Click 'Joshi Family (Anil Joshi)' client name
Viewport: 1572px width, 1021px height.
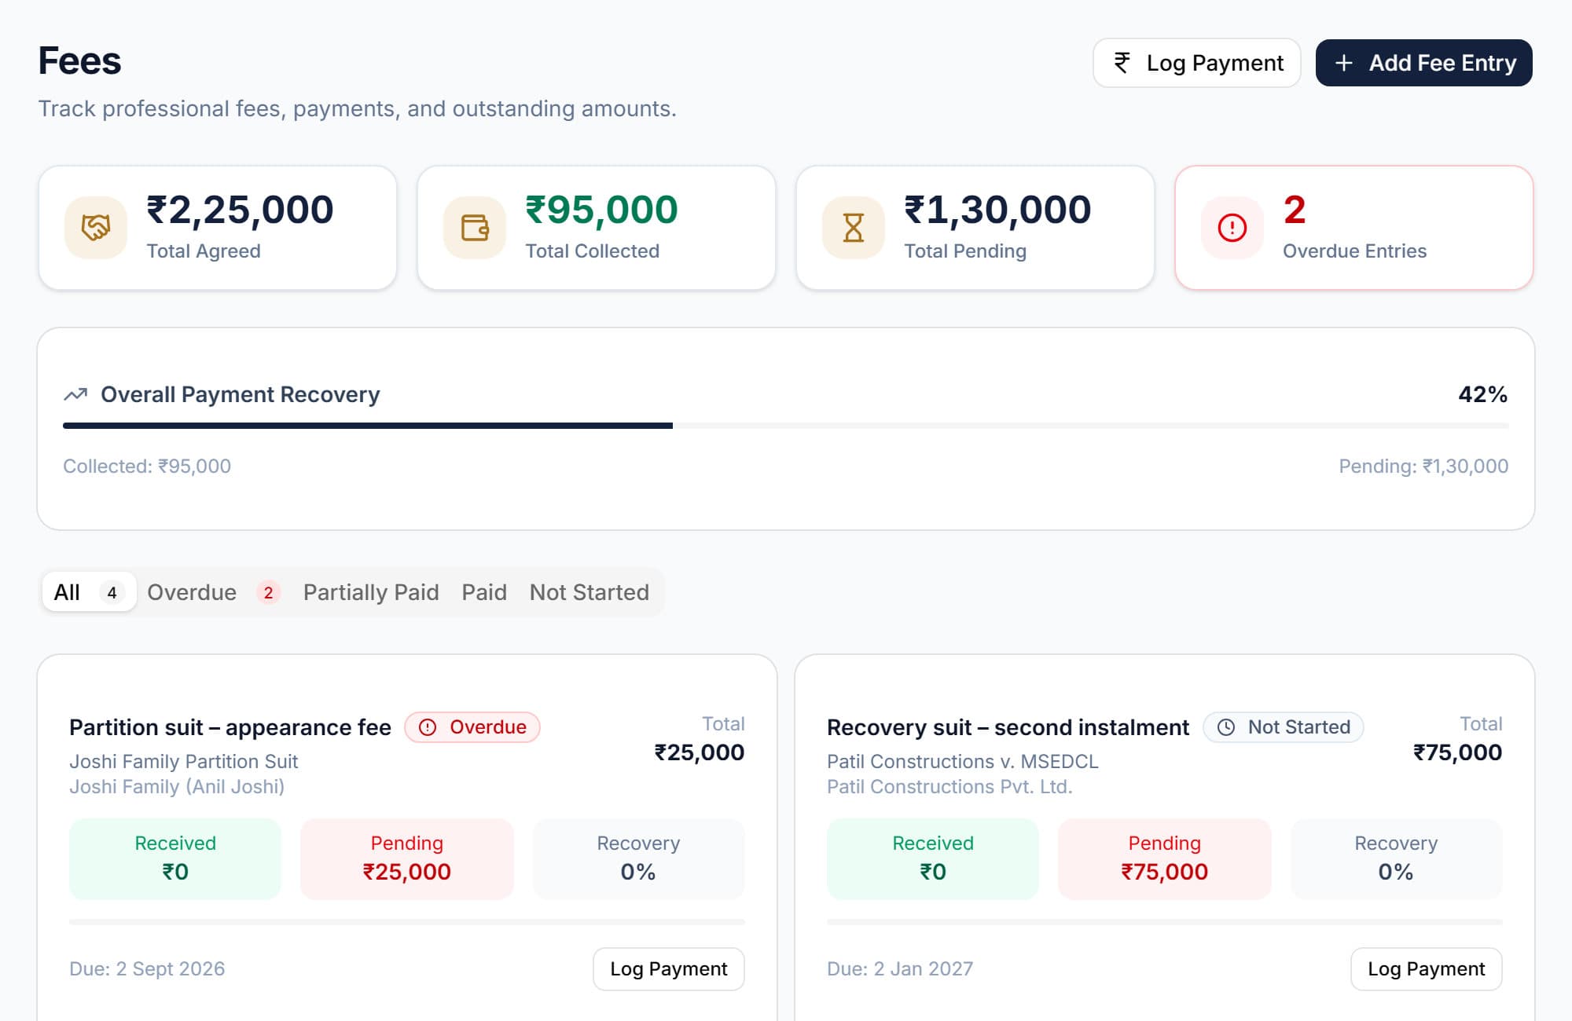click(x=177, y=787)
